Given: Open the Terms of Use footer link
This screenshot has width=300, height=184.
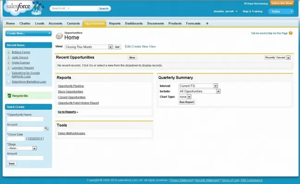Looking at the screenshot, I should pos(230,180).
